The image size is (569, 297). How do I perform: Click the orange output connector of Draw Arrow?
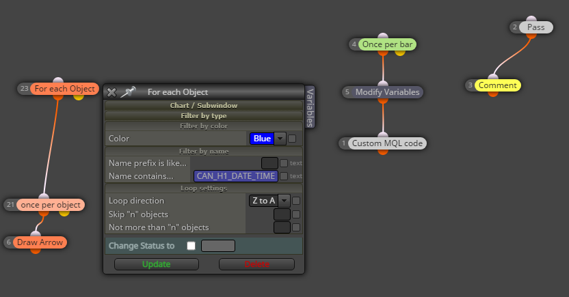[36, 251]
